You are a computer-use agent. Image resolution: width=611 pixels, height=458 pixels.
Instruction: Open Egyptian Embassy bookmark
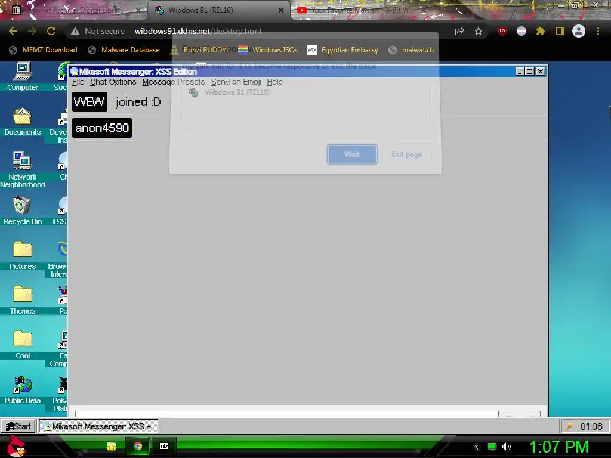pos(343,50)
